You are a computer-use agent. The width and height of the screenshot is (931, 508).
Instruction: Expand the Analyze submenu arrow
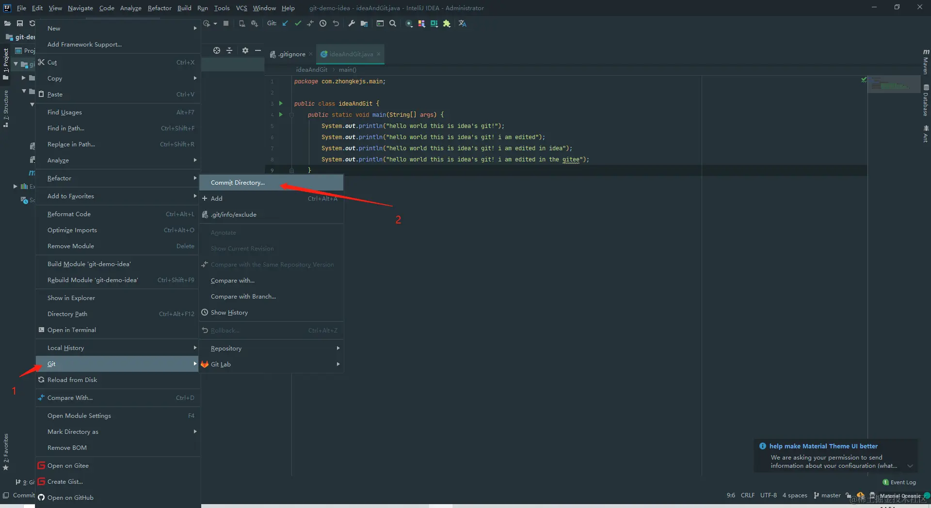coord(195,160)
